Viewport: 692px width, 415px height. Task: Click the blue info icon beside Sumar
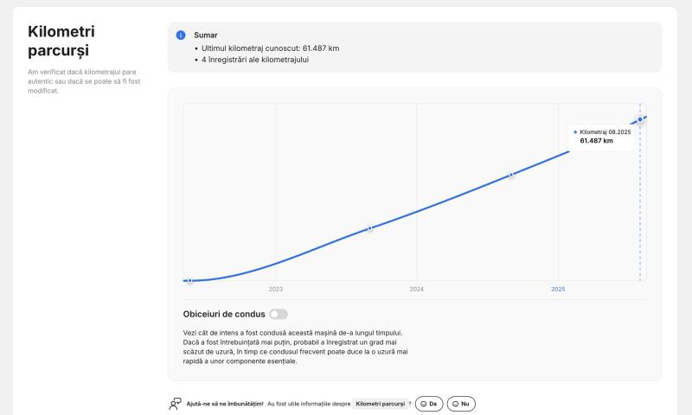[x=181, y=35]
